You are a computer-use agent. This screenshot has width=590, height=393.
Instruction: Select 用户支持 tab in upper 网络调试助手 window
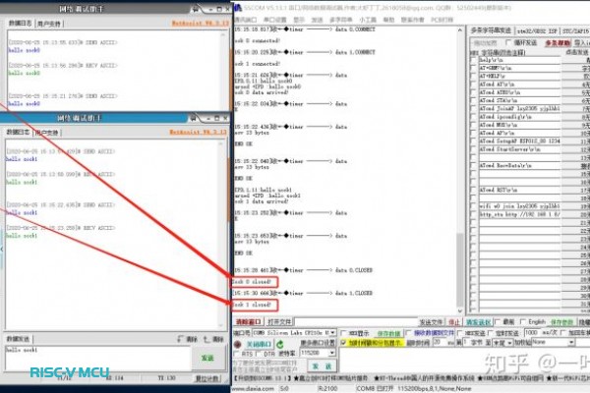[x=49, y=24]
